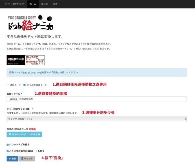Open the 使い方 navbar item

coord(45,4)
